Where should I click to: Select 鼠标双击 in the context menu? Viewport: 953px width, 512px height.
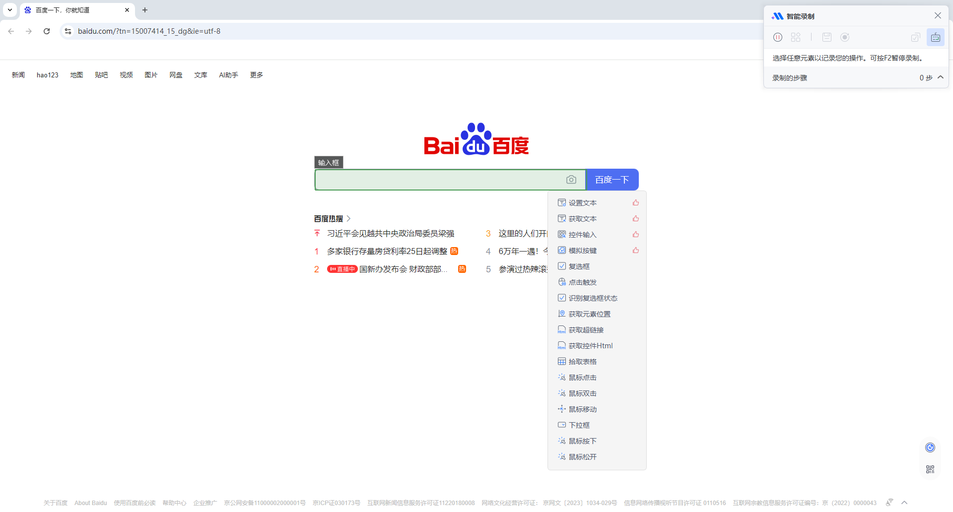(582, 393)
